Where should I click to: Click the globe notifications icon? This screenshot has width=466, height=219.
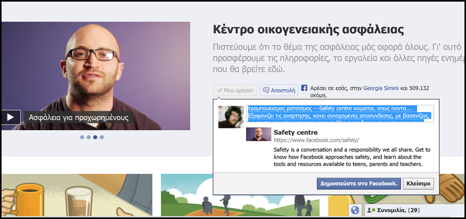click(x=355, y=210)
